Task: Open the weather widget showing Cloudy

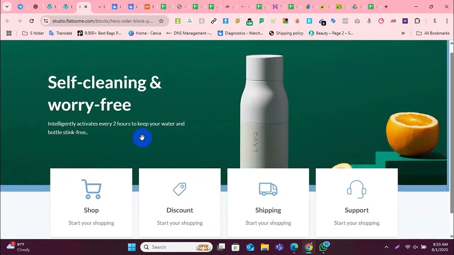Action: (x=18, y=247)
